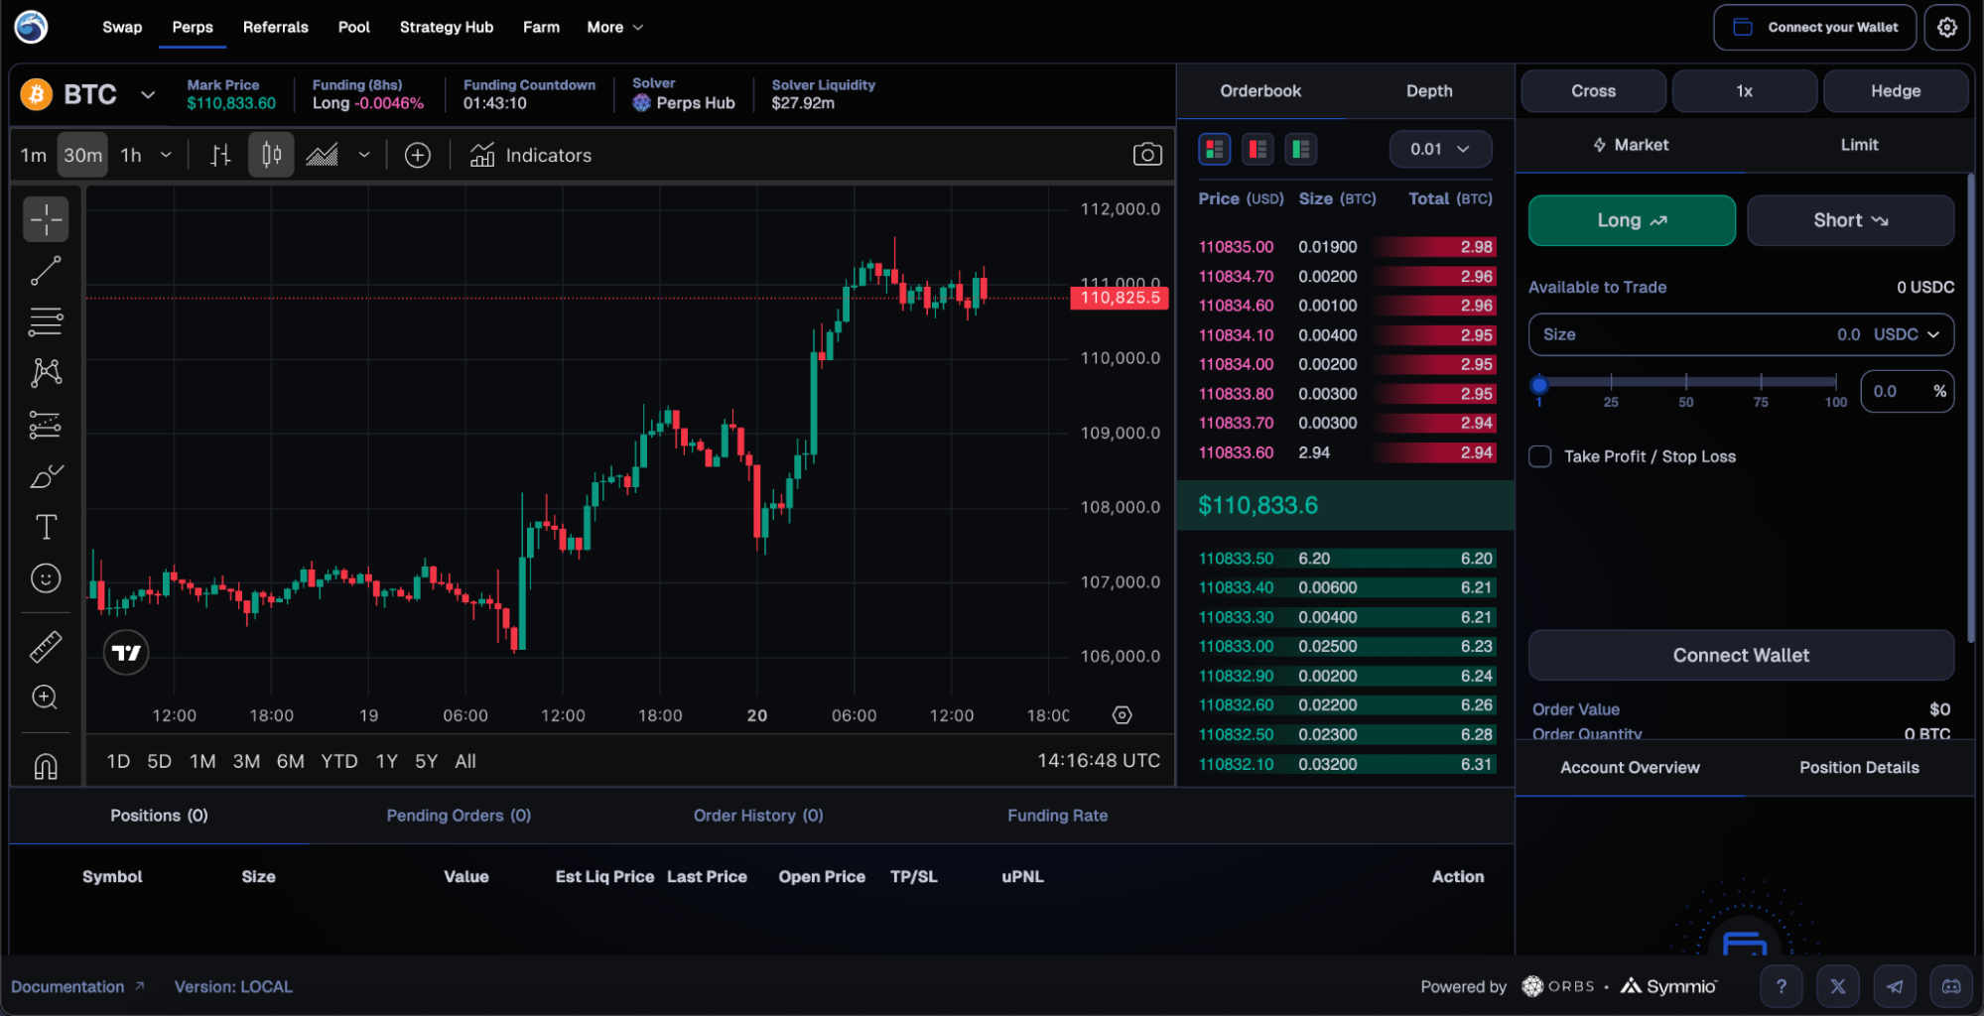The width and height of the screenshot is (1984, 1016).
Task: Switch orderbook to asks-only view
Action: pyautogui.click(x=1257, y=149)
